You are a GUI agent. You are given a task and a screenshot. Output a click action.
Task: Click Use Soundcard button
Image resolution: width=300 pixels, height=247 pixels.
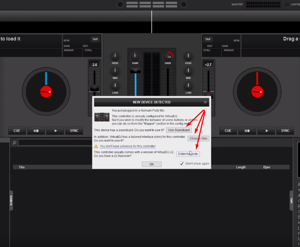click(x=179, y=130)
